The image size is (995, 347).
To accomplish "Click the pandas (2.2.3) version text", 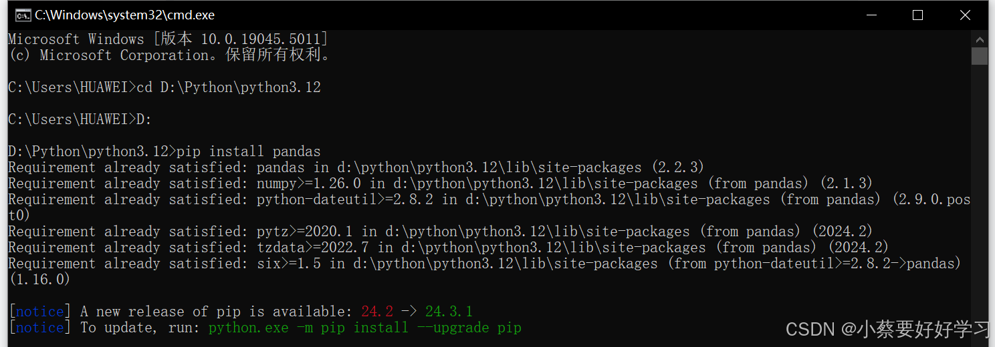I will [673, 167].
